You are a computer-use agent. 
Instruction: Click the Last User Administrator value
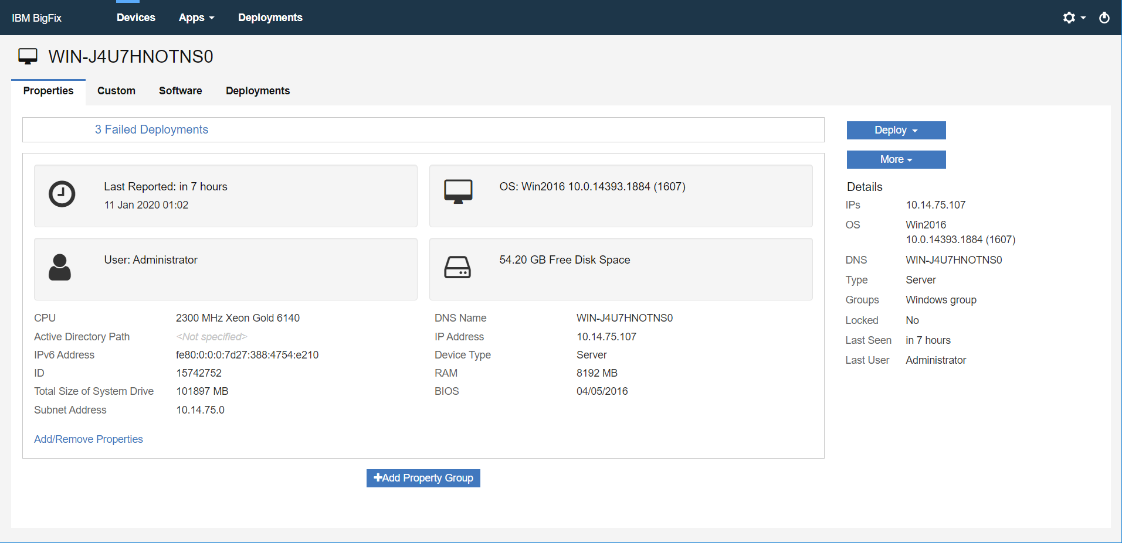[935, 360]
